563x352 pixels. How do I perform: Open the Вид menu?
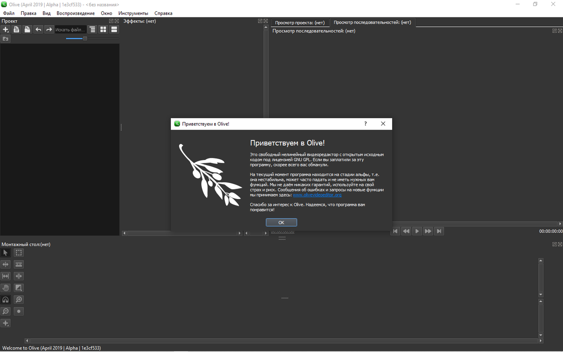[x=46, y=13]
